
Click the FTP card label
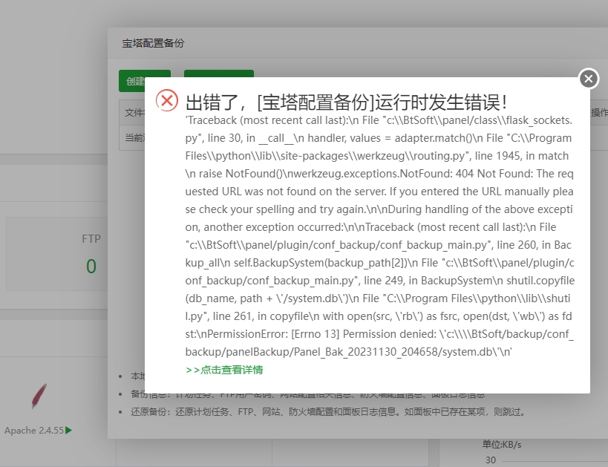click(91, 238)
